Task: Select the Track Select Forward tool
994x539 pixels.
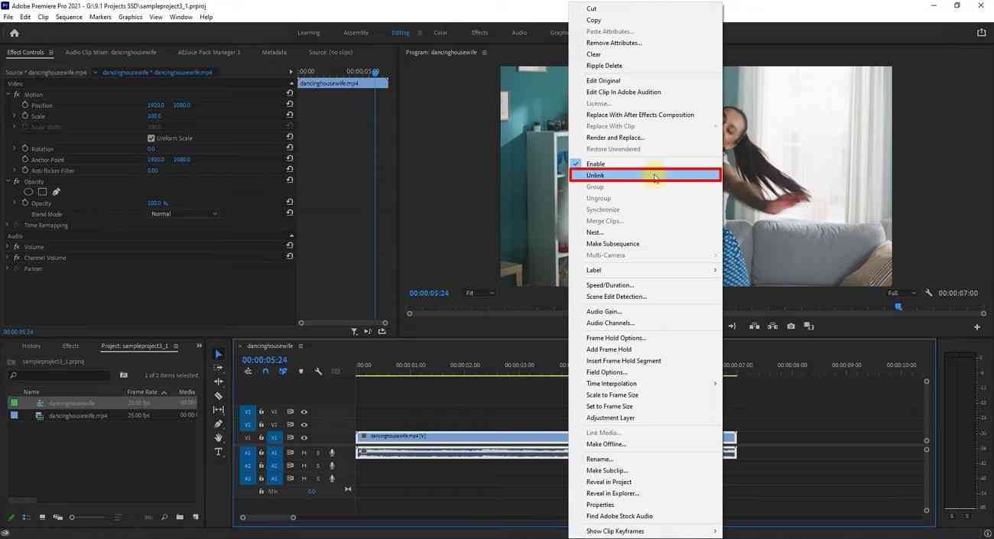Action: click(x=219, y=368)
